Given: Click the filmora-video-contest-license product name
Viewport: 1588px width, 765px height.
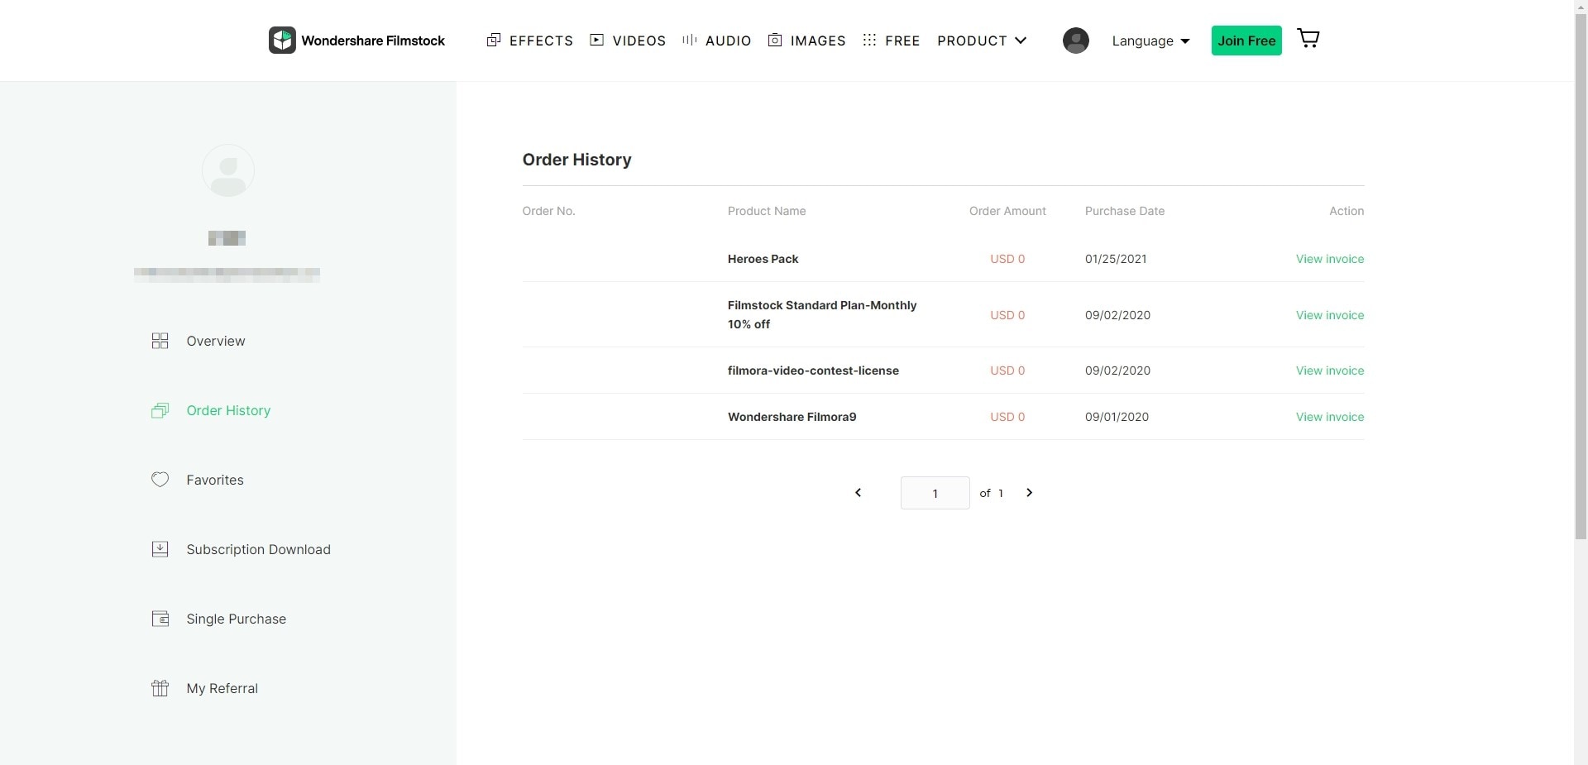Looking at the screenshot, I should [813, 371].
